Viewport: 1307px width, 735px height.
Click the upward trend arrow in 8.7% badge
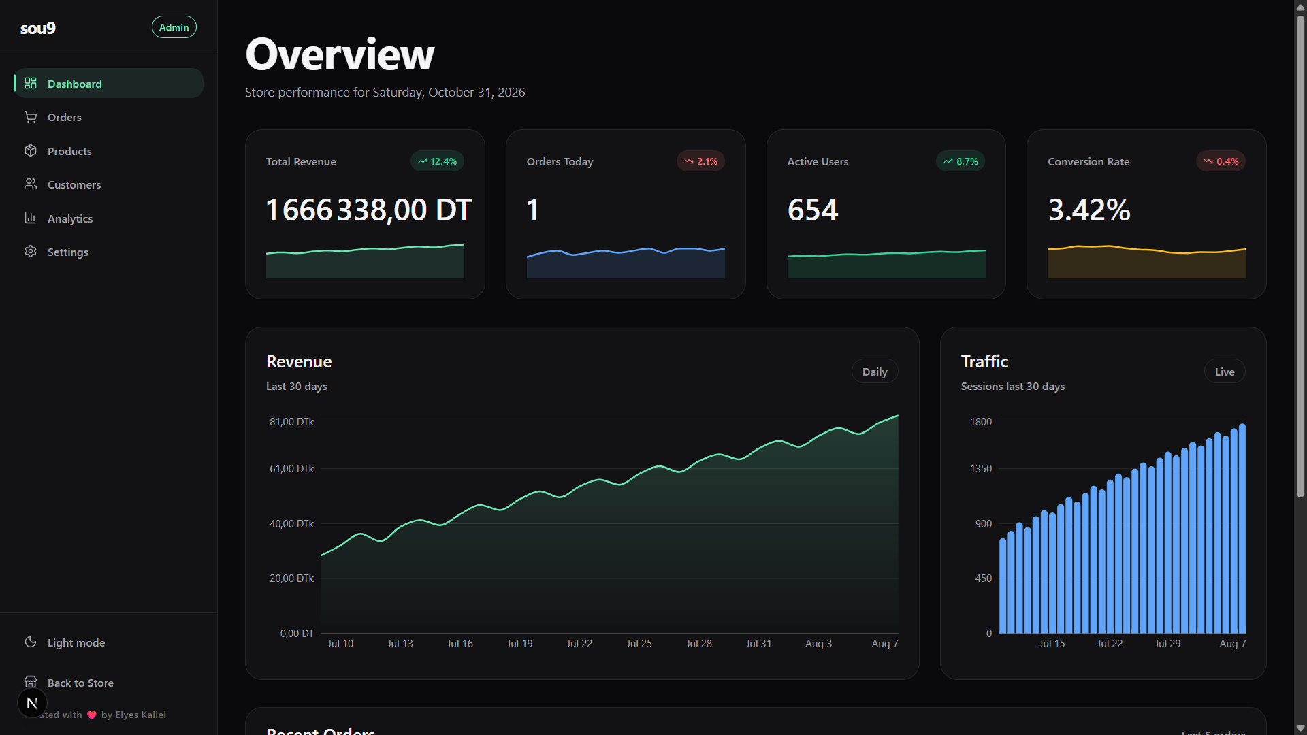[948, 161]
